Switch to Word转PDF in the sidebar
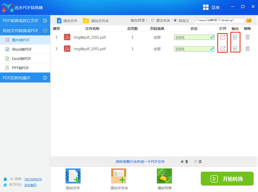 (x=22, y=49)
